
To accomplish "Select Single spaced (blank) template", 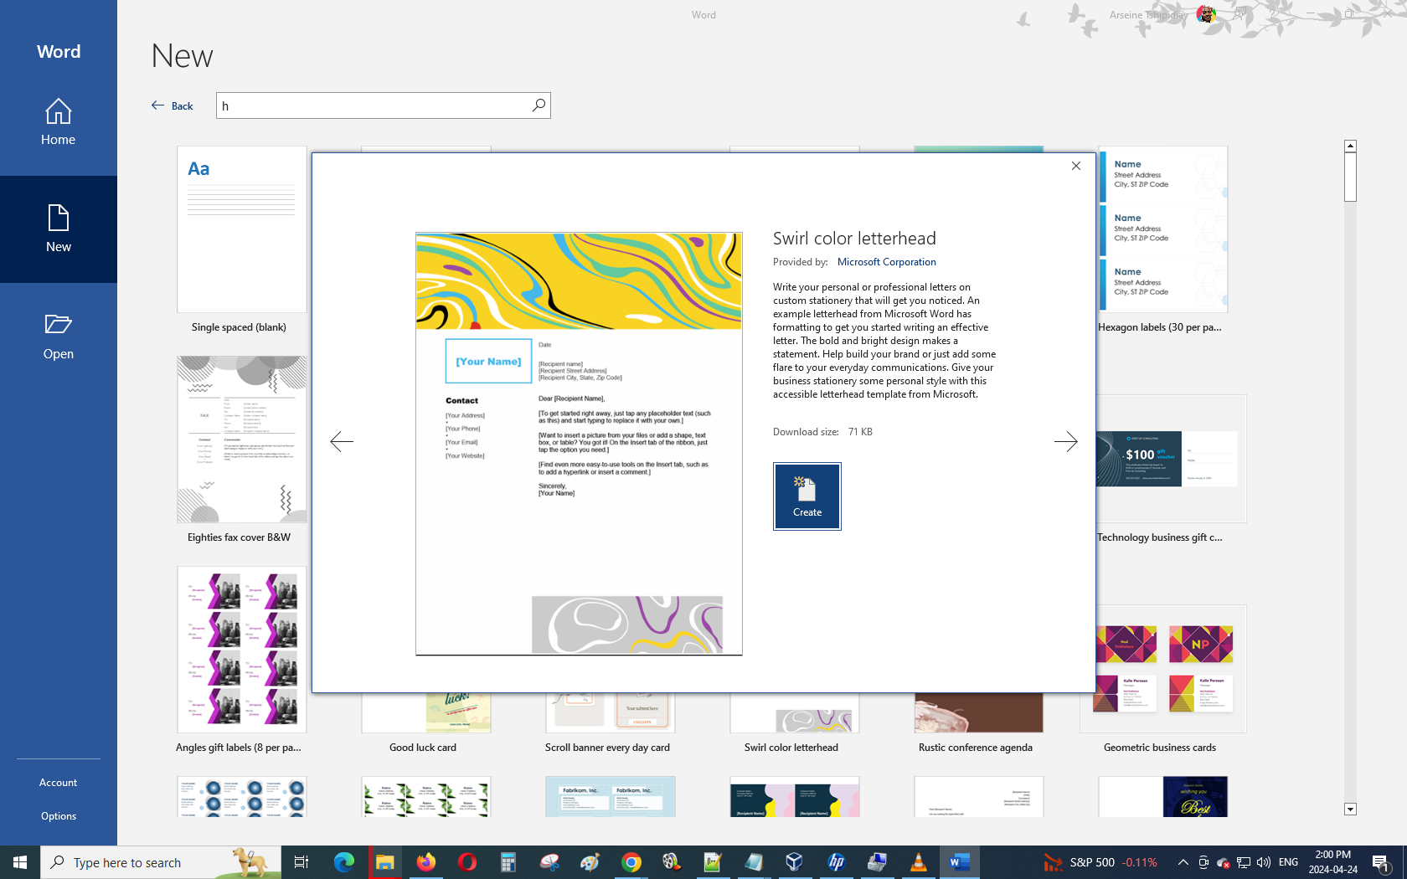I will pos(241,230).
